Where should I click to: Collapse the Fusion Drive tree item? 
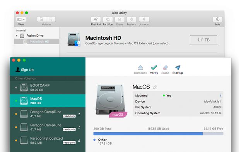coord(17,35)
